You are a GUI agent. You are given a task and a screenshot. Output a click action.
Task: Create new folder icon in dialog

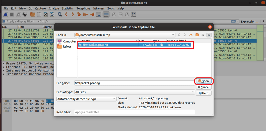[197, 35]
